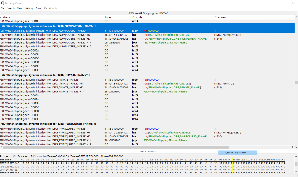The width and height of the screenshot is (298, 177).
Task: Click the Bytes column header
Action: click(x=108, y=17)
